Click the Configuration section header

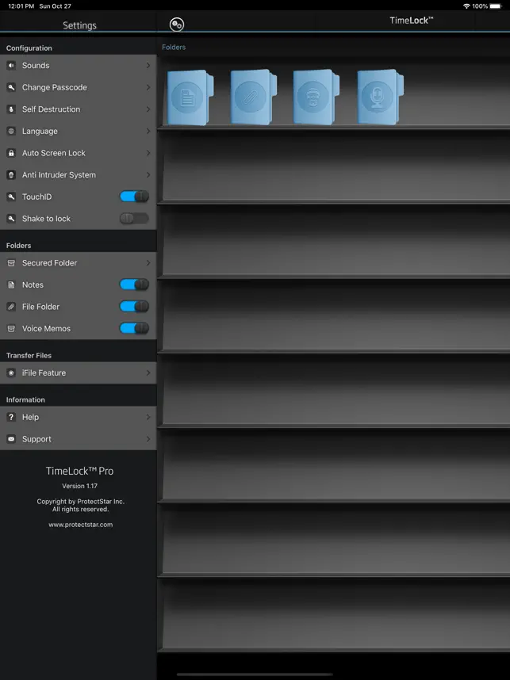pyautogui.click(x=29, y=48)
